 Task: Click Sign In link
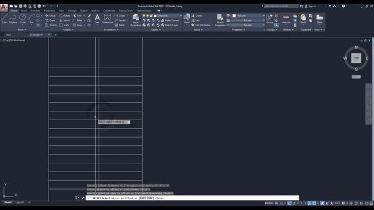tap(312, 6)
